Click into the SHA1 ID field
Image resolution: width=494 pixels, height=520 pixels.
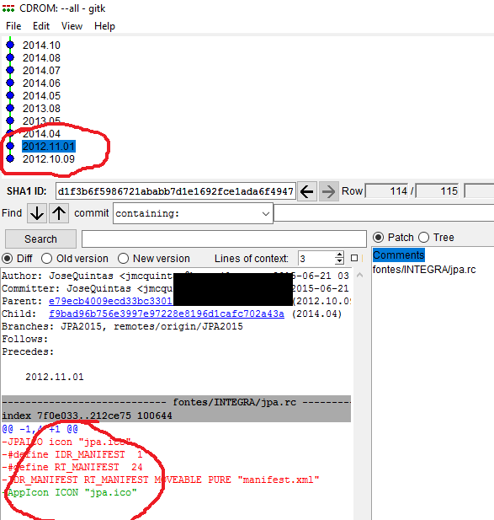pyautogui.click(x=176, y=191)
